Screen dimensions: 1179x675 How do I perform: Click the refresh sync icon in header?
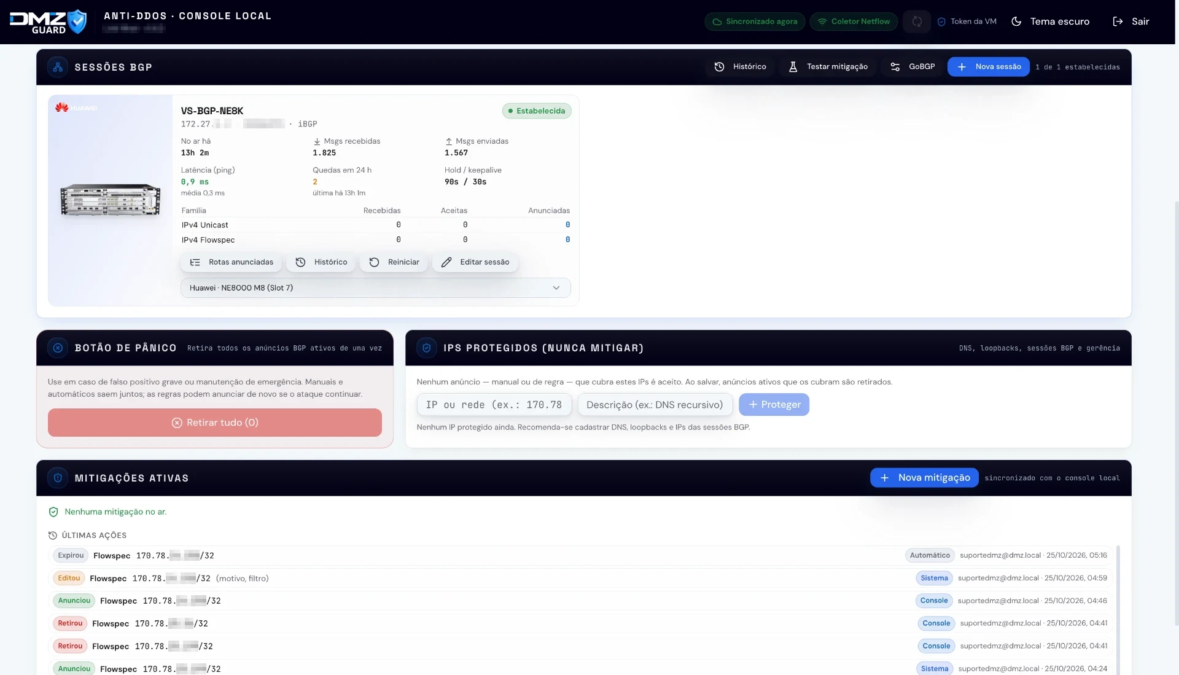[x=916, y=21]
